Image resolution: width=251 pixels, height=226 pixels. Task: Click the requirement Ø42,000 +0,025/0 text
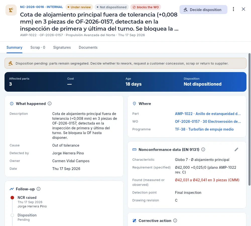click(206, 170)
